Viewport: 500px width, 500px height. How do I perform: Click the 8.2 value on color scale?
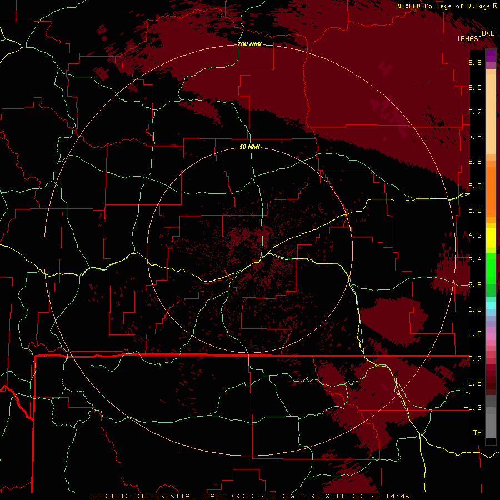click(x=475, y=112)
